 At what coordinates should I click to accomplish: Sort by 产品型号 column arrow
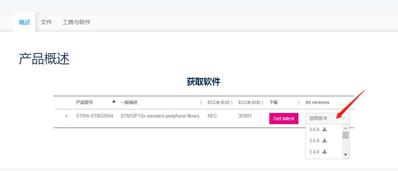(114, 101)
